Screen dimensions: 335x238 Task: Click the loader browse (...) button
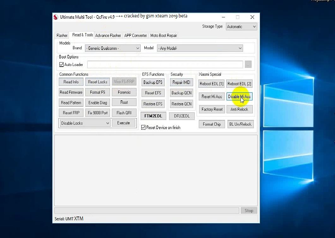[x=248, y=64]
